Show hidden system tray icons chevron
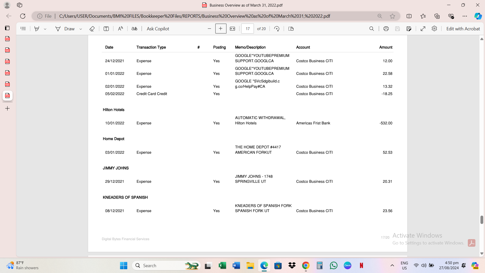 point(392,266)
